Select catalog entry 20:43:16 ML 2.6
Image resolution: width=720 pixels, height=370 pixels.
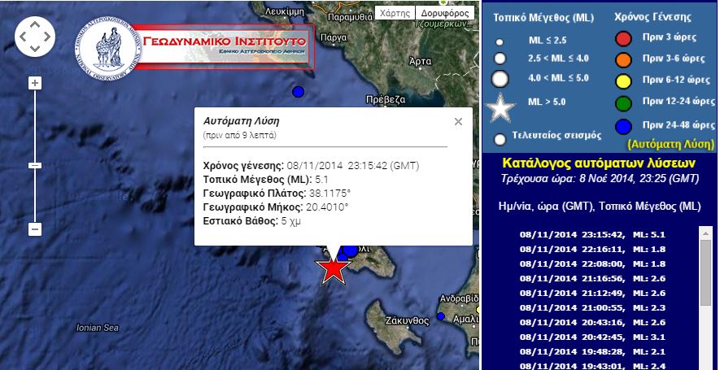pyautogui.click(x=592, y=323)
